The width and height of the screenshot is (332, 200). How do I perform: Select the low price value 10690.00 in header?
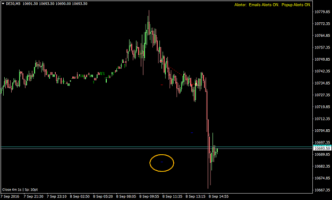click(63, 4)
